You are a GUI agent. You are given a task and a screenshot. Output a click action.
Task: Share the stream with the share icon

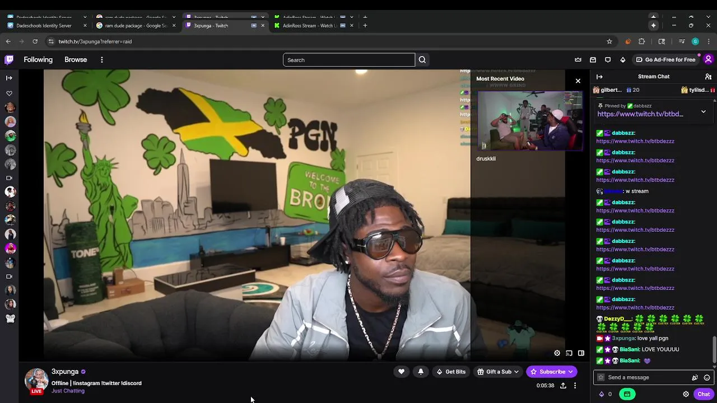point(563,386)
